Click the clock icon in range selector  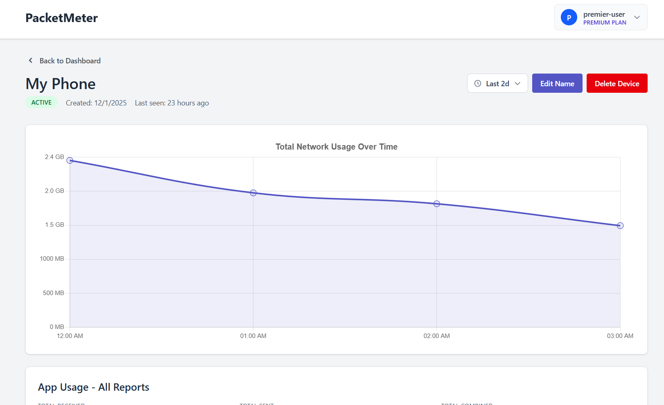[x=478, y=83]
